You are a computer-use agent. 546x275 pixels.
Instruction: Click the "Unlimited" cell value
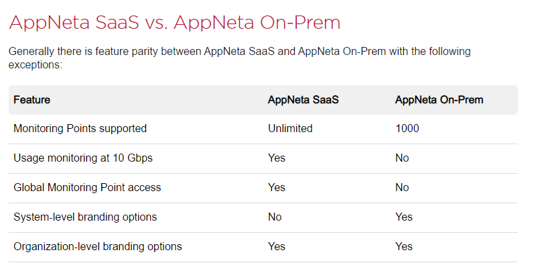[x=290, y=128]
